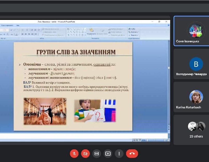Adjust the PowerPoint zoom slider
Image resolution: width=209 pixels, height=162 pixels.
(155, 140)
